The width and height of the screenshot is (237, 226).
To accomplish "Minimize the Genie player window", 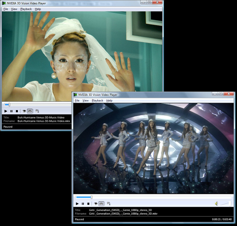I will coord(215,94).
